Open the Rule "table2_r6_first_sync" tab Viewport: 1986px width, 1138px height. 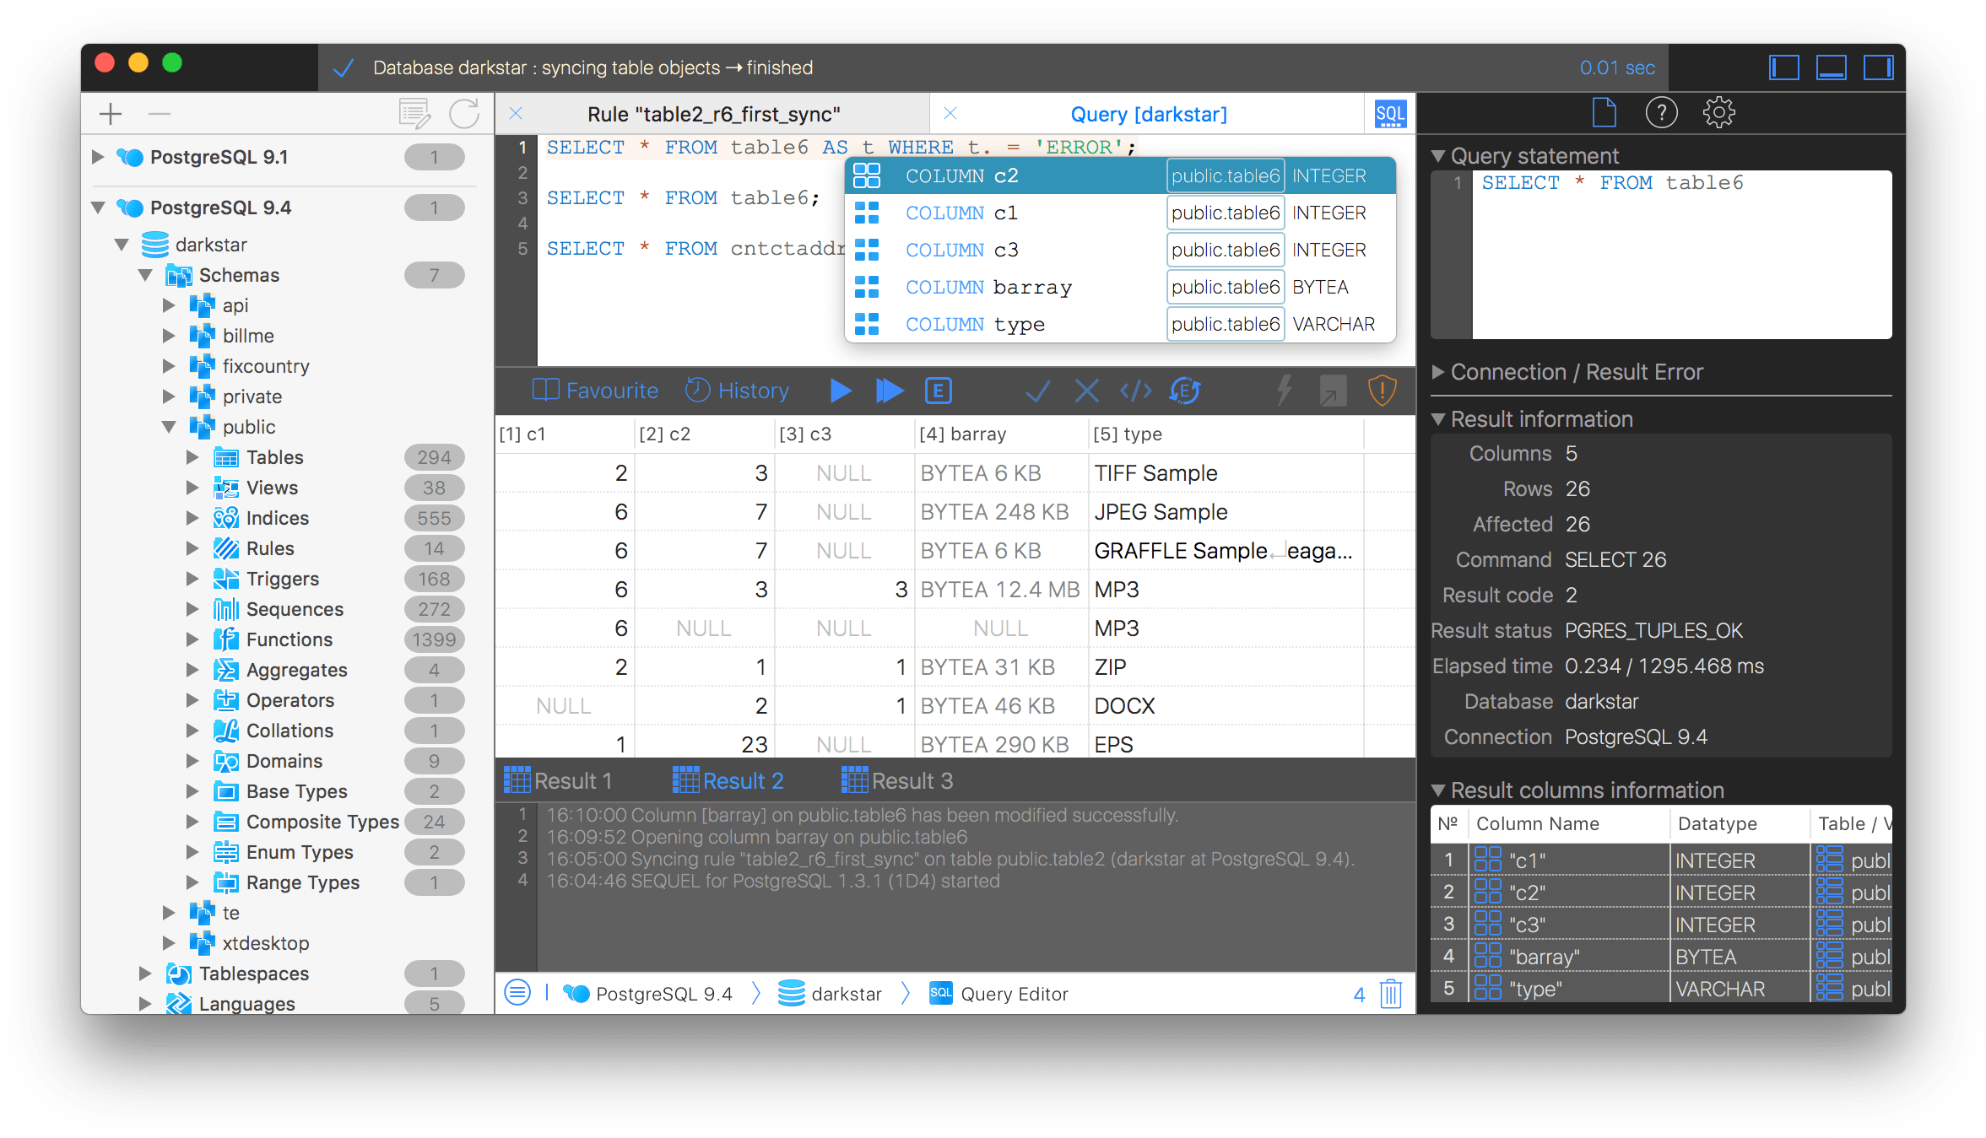coord(713,114)
